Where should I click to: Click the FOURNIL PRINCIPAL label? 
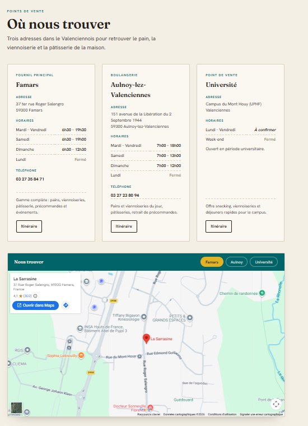click(x=35, y=75)
